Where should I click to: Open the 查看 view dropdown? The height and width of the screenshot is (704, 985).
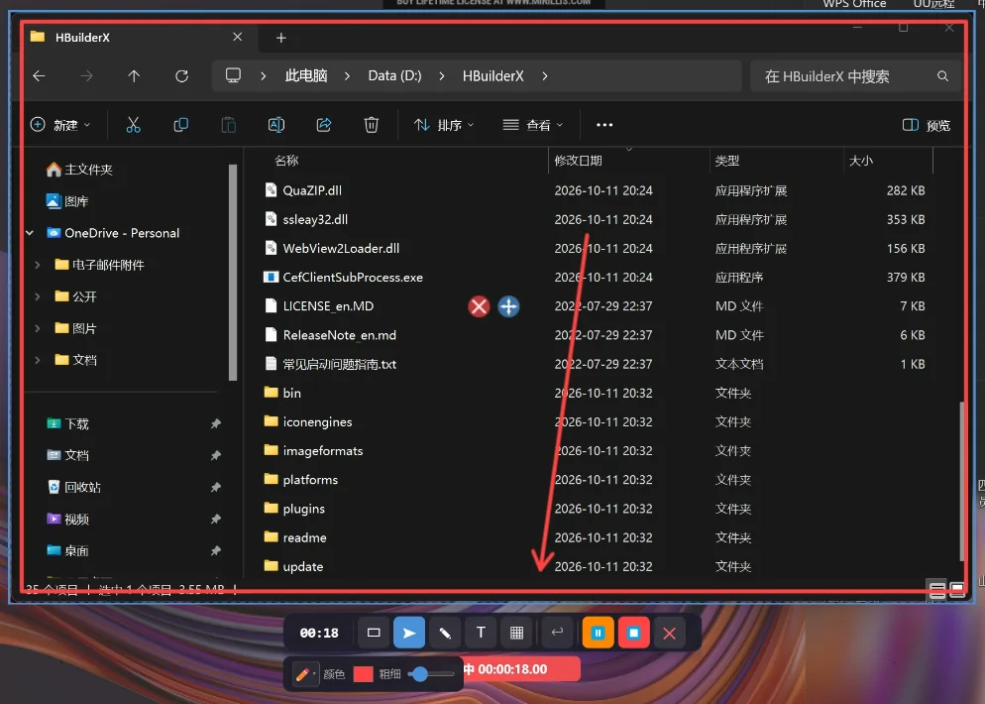click(x=533, y=125)
